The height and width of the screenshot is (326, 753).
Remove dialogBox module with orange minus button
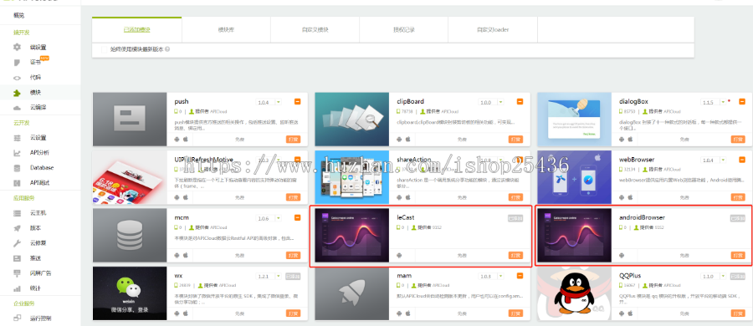tap(742, 102)
